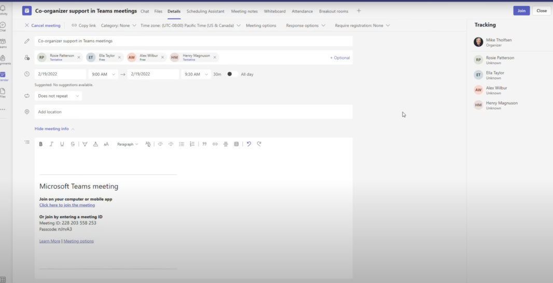Open the Time zone dropdown
The image size is (553, 283).
click(190, 25)
